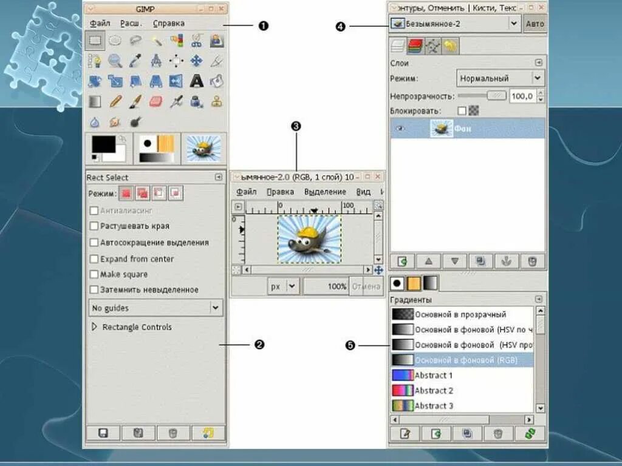Reset tool options to defaults button

click(208, 433)
